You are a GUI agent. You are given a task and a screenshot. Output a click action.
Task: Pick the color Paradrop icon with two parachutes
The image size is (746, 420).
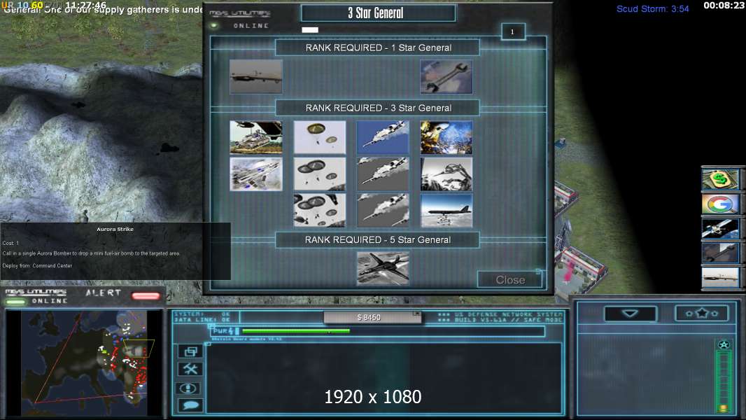(320, 137)
